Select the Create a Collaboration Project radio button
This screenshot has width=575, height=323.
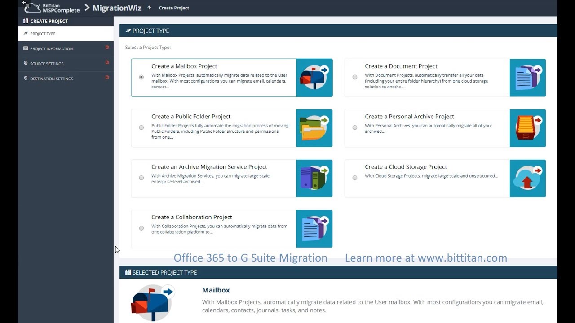coord(142,228)
